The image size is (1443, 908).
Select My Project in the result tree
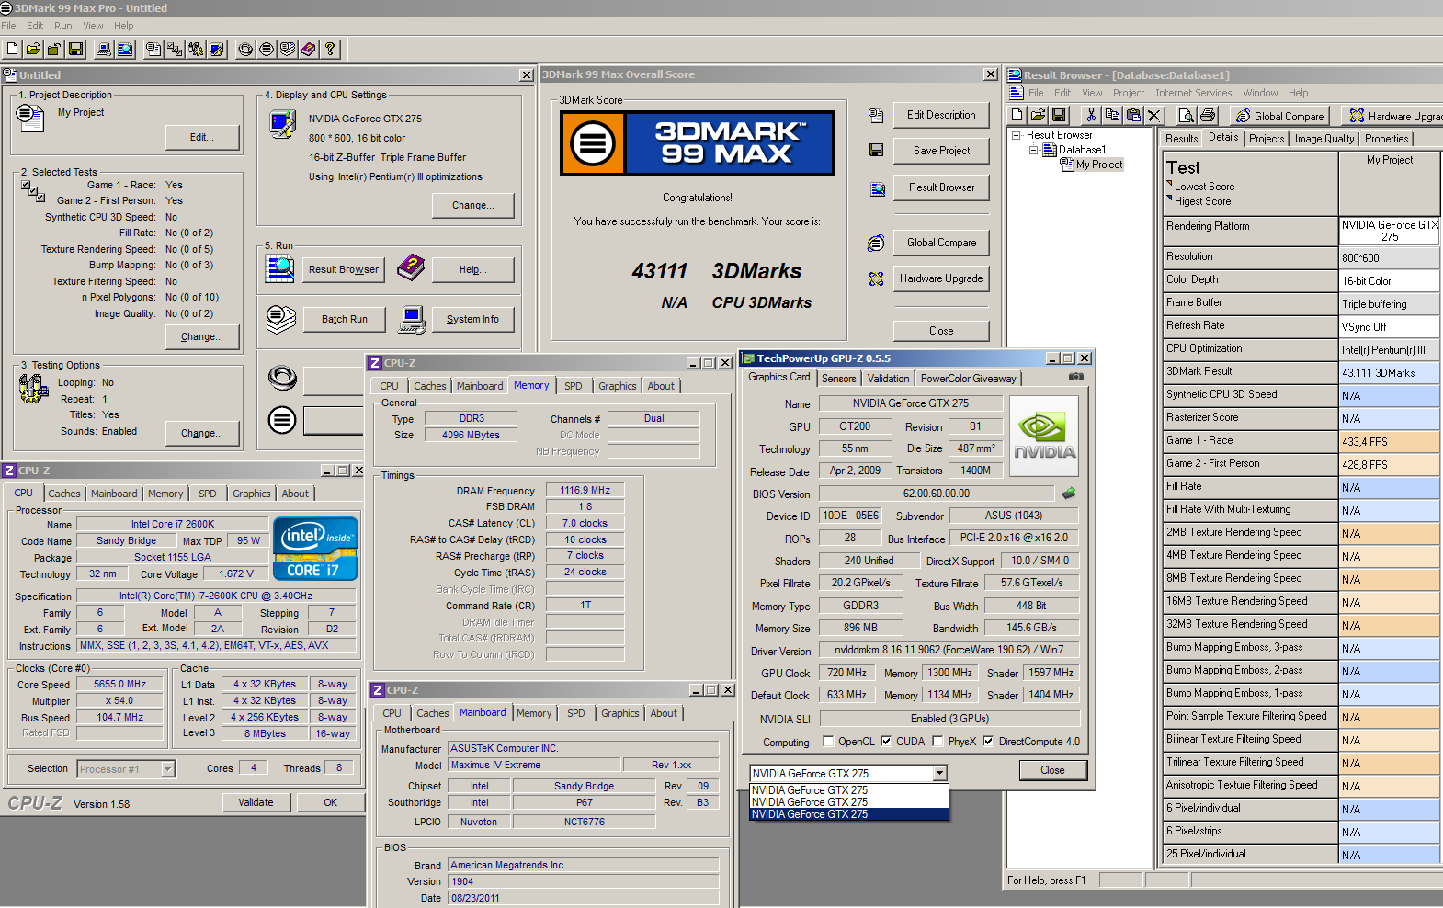[x=1099, y=165]
